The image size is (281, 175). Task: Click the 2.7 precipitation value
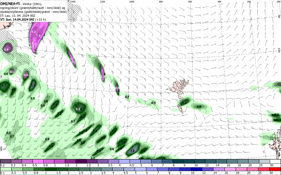pos(4,85)
